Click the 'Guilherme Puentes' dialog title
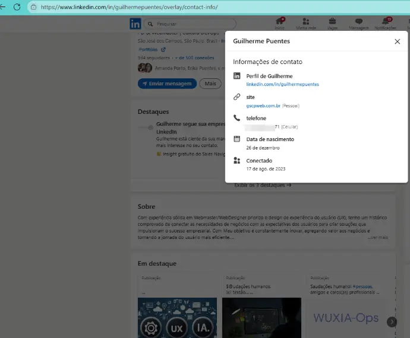Screen dimensions: 410x338 pyautogui.click(x=261, y=42)
